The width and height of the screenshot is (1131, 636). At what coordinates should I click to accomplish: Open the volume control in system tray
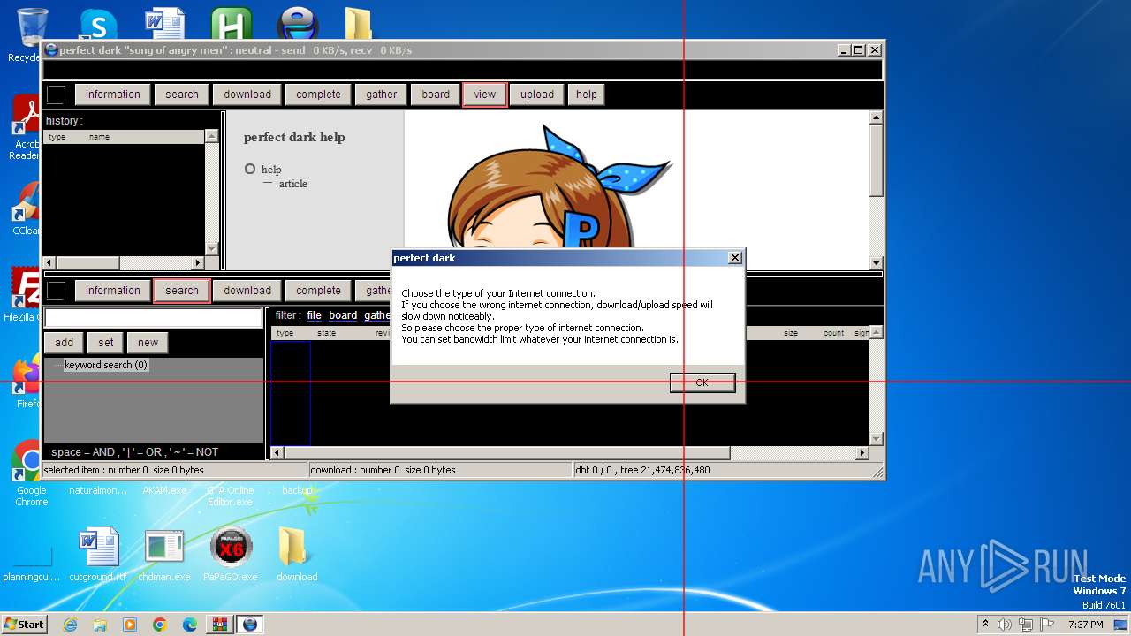click(1004, 625)
